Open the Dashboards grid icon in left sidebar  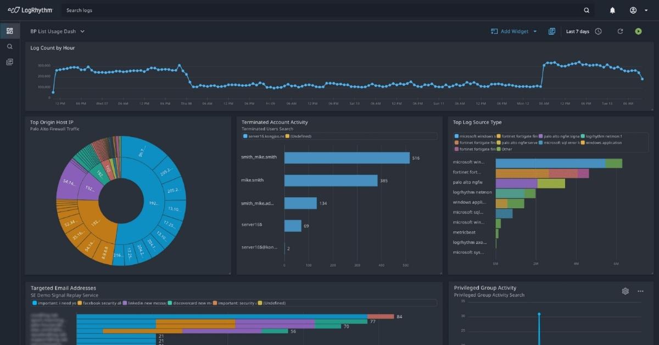9,31
